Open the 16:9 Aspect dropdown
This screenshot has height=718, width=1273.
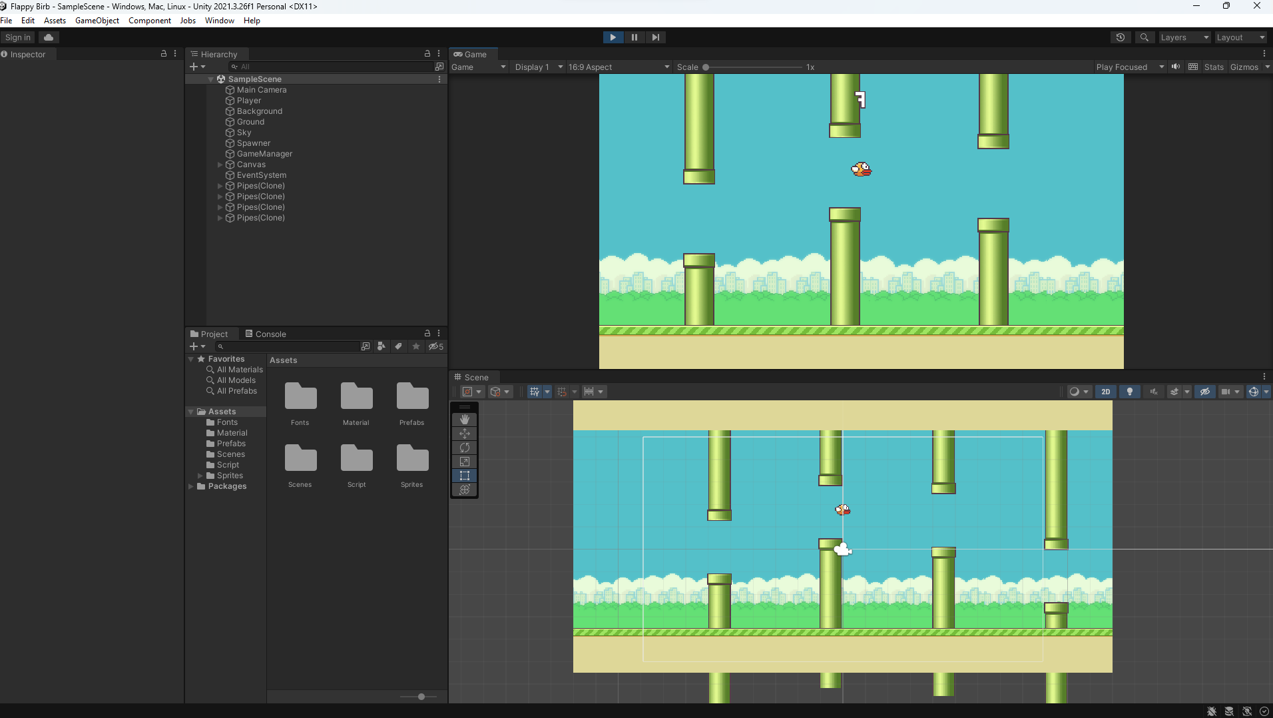pyautogui.click(x=619, y=67)
